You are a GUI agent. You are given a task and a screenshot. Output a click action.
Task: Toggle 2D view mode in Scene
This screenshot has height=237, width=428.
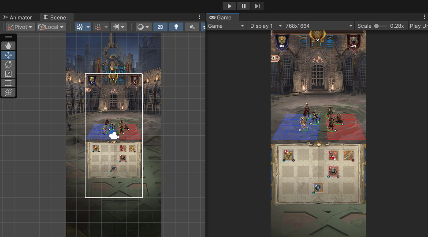pos(160,27)
